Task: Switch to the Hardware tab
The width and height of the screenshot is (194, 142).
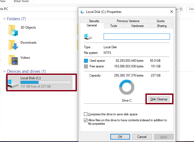Action: (x=137, y=26)
